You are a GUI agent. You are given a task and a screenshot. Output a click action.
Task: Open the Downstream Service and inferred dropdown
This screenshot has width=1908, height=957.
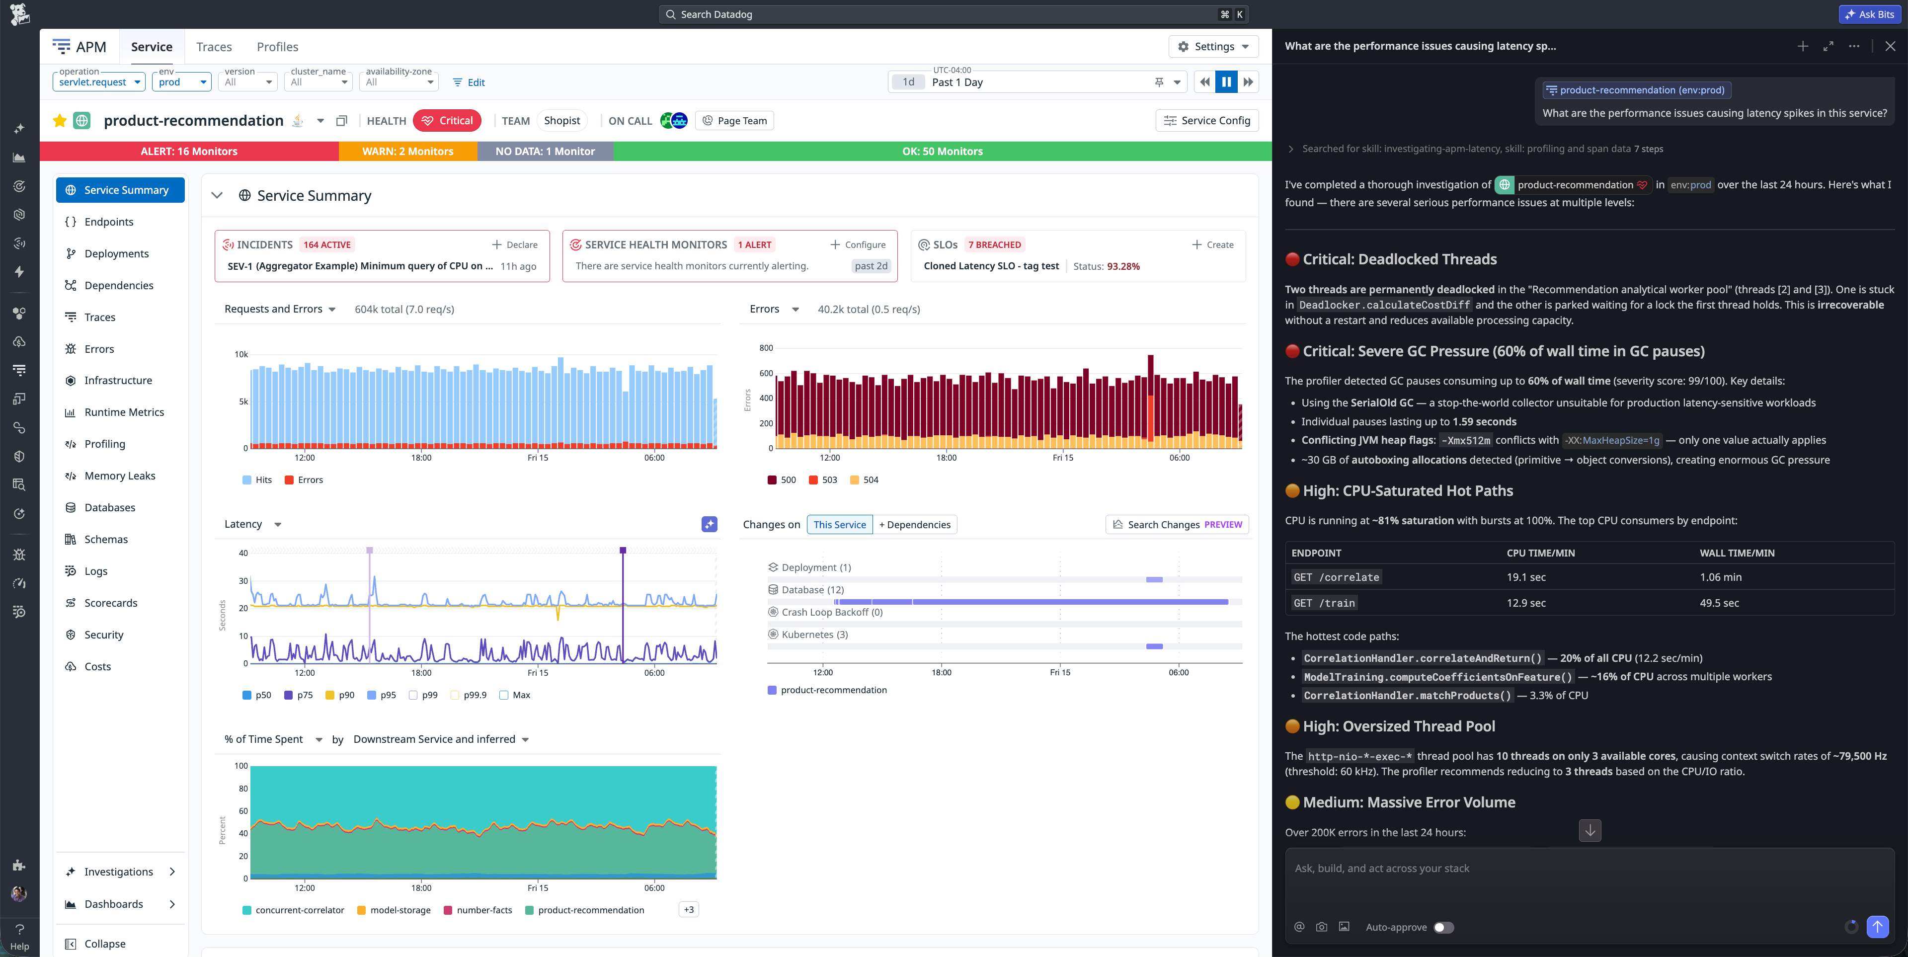(441, 739)
